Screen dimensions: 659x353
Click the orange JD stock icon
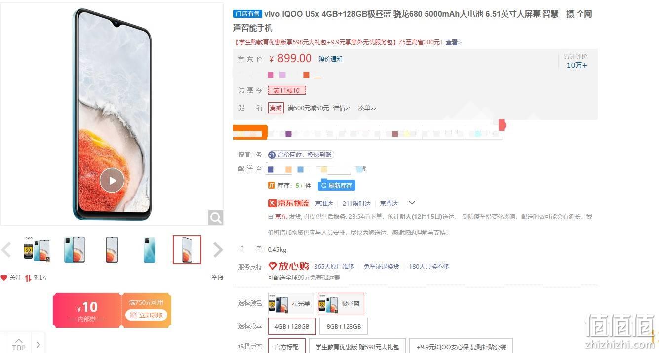coord(271,185)
